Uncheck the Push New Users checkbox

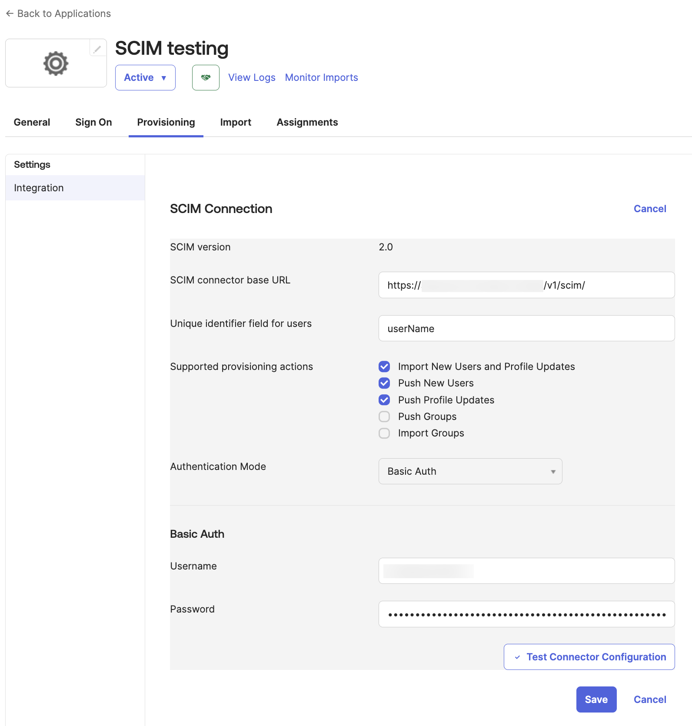[x=384, y=383]
